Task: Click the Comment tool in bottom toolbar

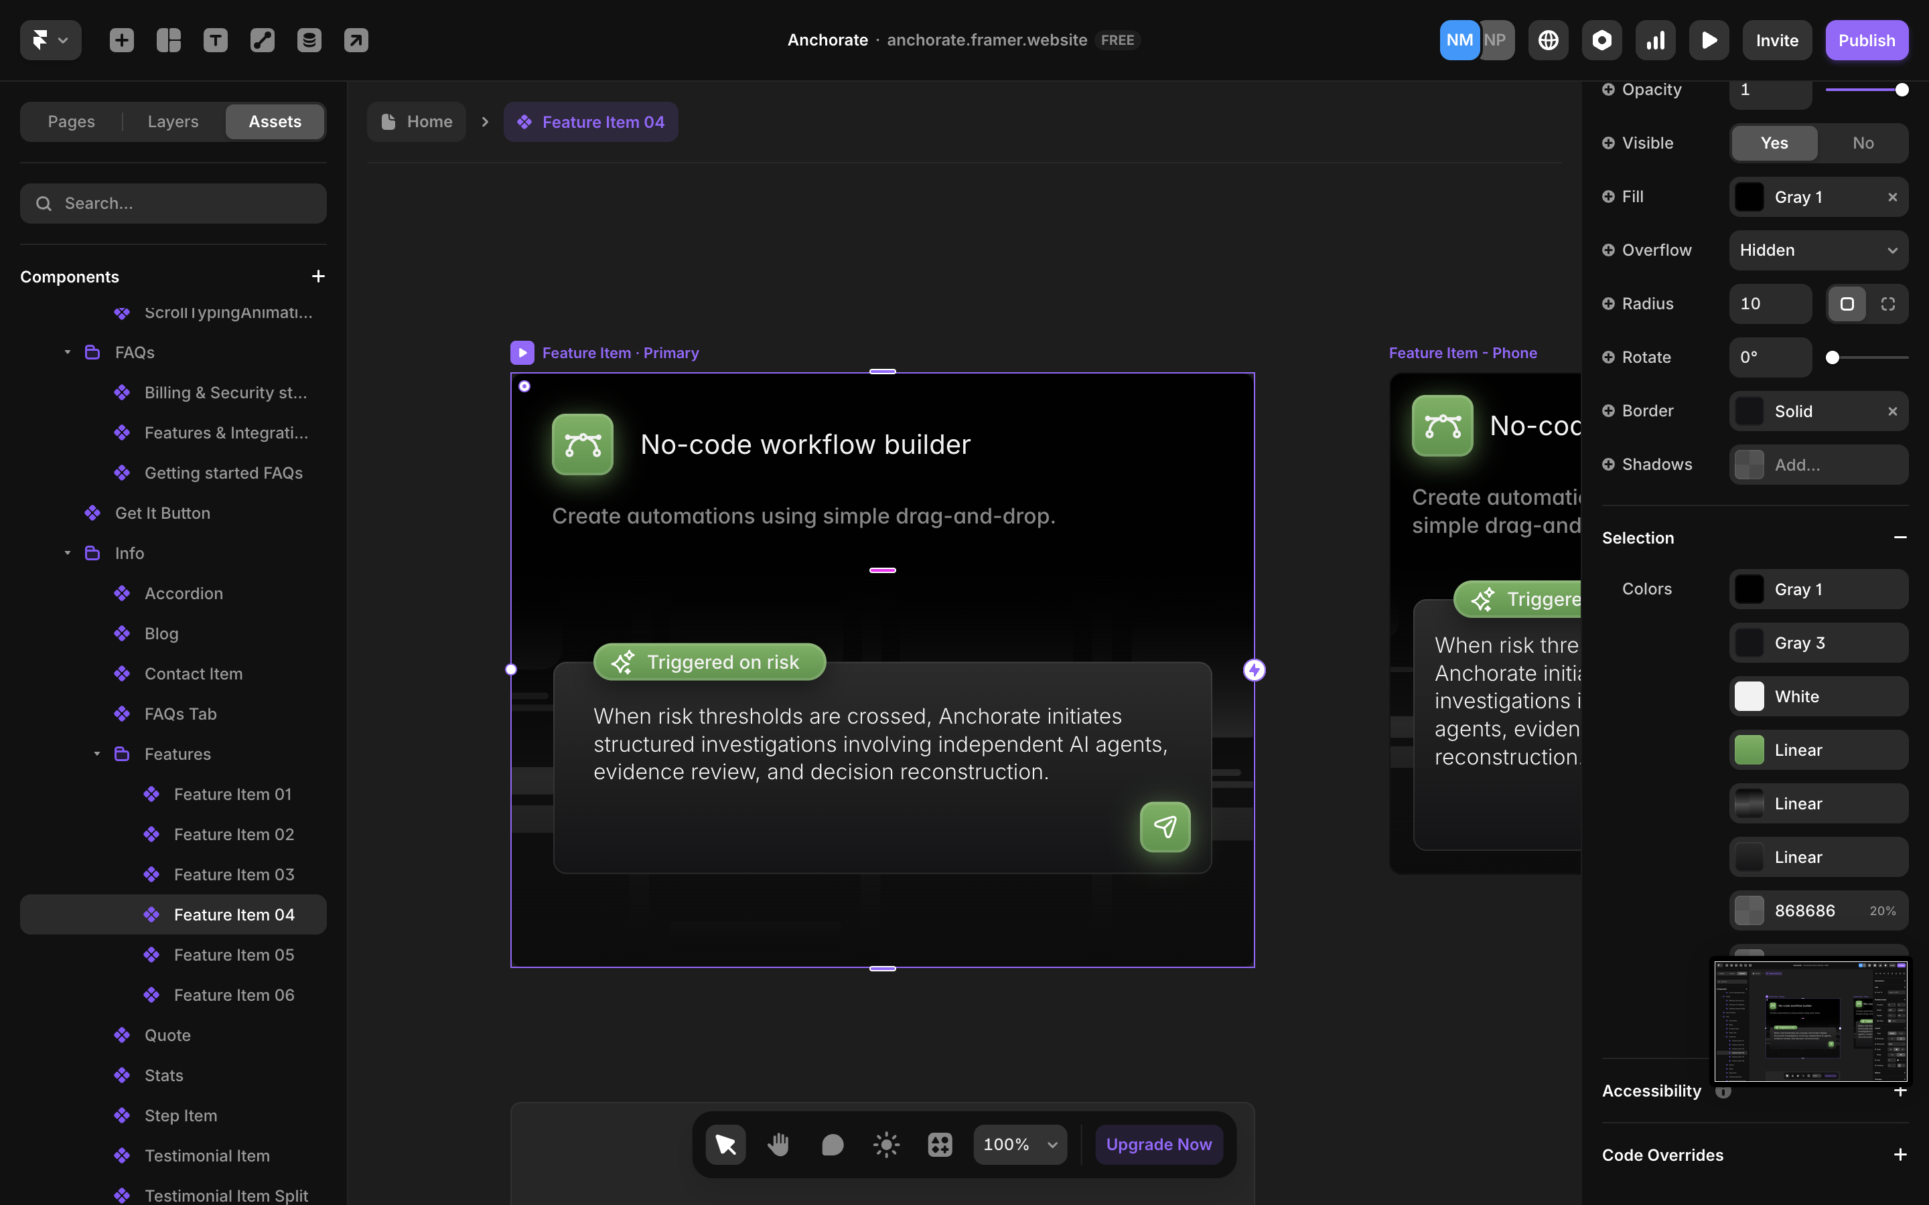Action: point(832,1145)
